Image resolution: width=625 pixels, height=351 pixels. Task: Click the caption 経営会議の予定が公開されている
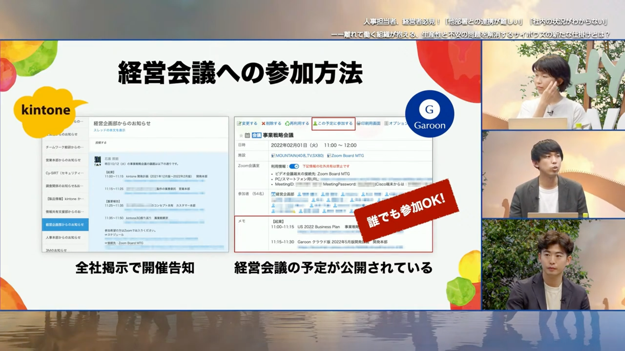point(333,268)
